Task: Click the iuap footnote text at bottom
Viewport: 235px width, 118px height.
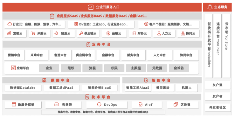Action: pyautogui.click(x=103, y=112)
